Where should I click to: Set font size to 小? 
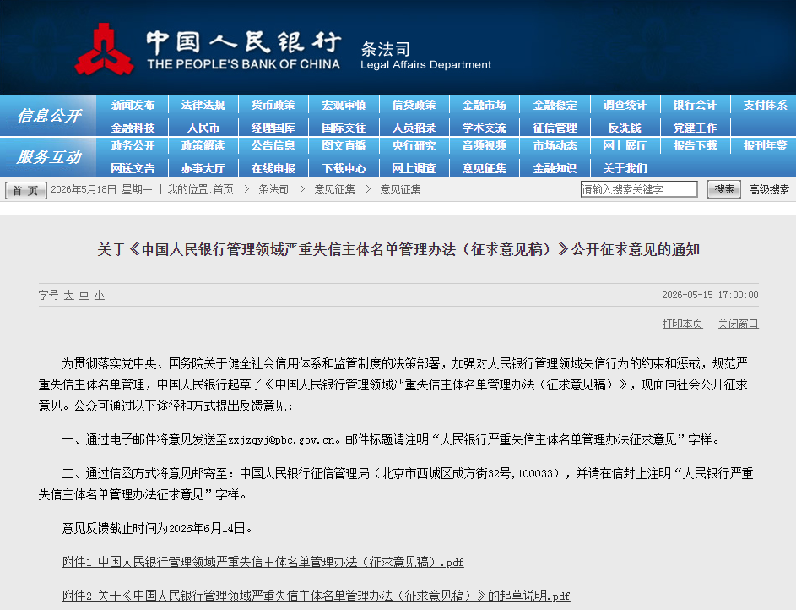coord(100,295)
